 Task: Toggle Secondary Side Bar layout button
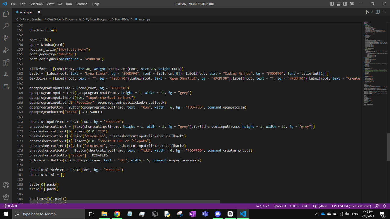click(x=345, y=4)
